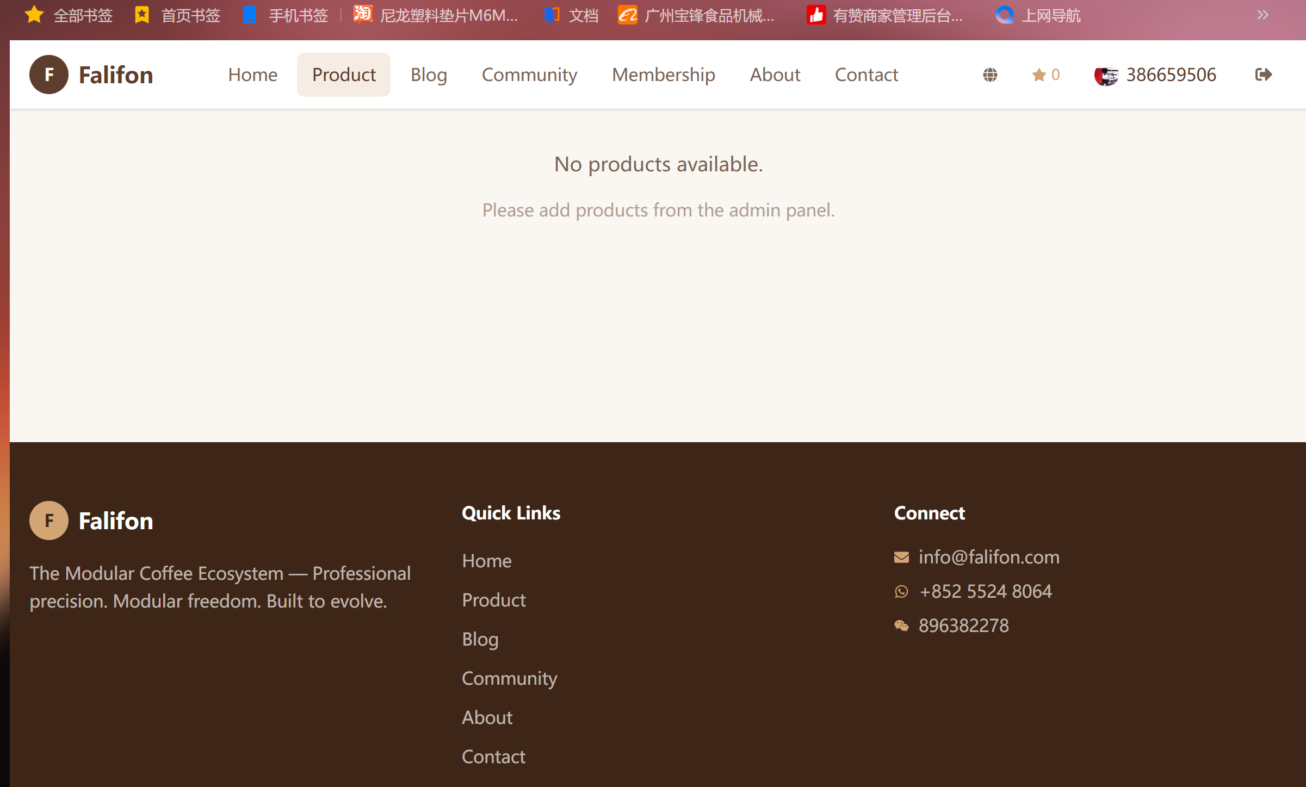Click the 'No products available.' message
1306x787 pixels.
(659, 164)
